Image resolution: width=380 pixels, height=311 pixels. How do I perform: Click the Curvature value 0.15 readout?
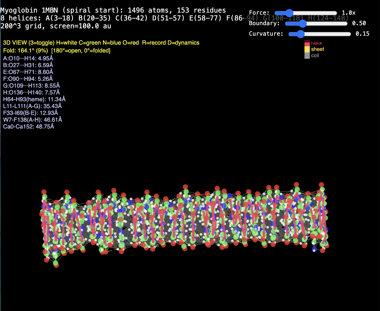click(362, 34)
